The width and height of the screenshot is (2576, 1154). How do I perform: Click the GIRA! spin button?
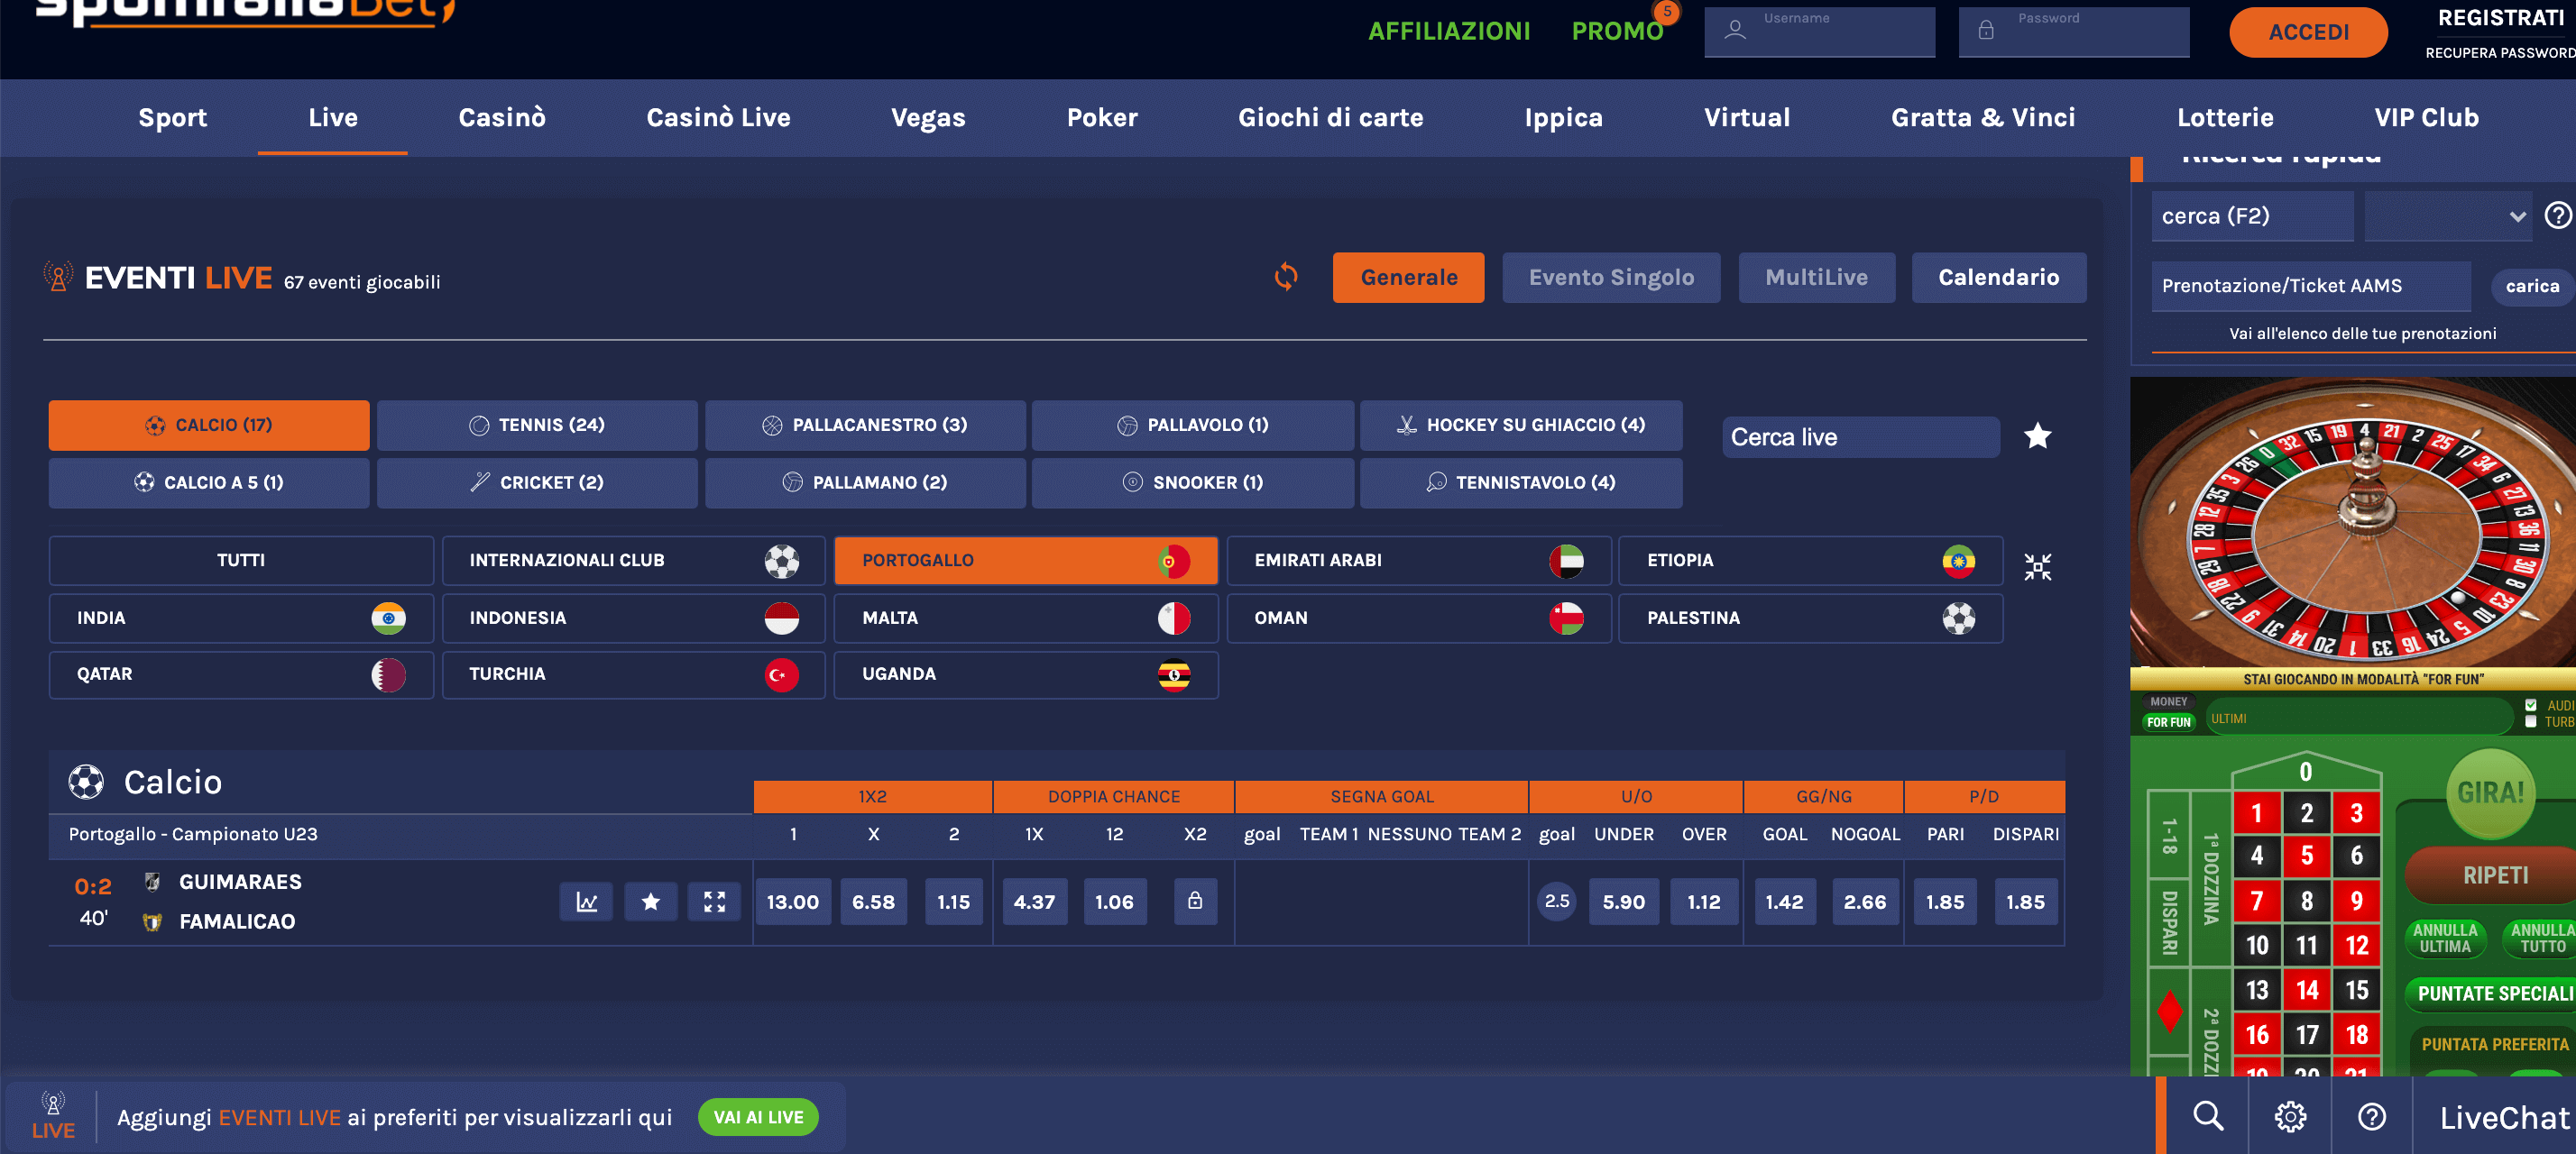(x=2490, y=793)
